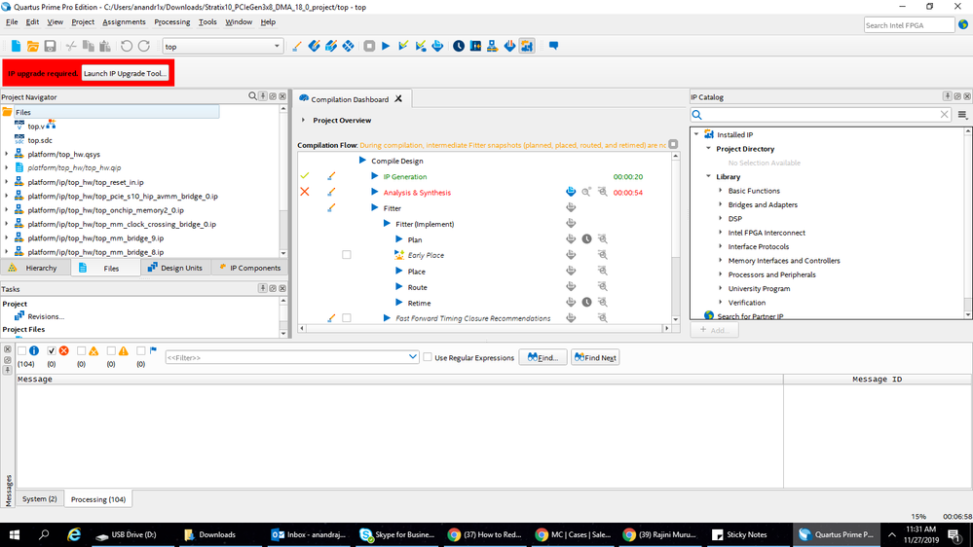Click the Start Compilation play icon in toolbar

386,46
